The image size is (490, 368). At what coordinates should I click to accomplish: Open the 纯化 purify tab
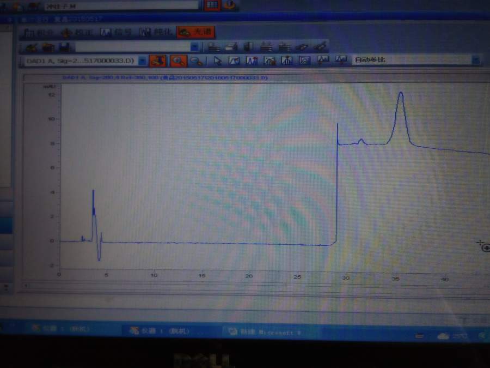point(156,32)
